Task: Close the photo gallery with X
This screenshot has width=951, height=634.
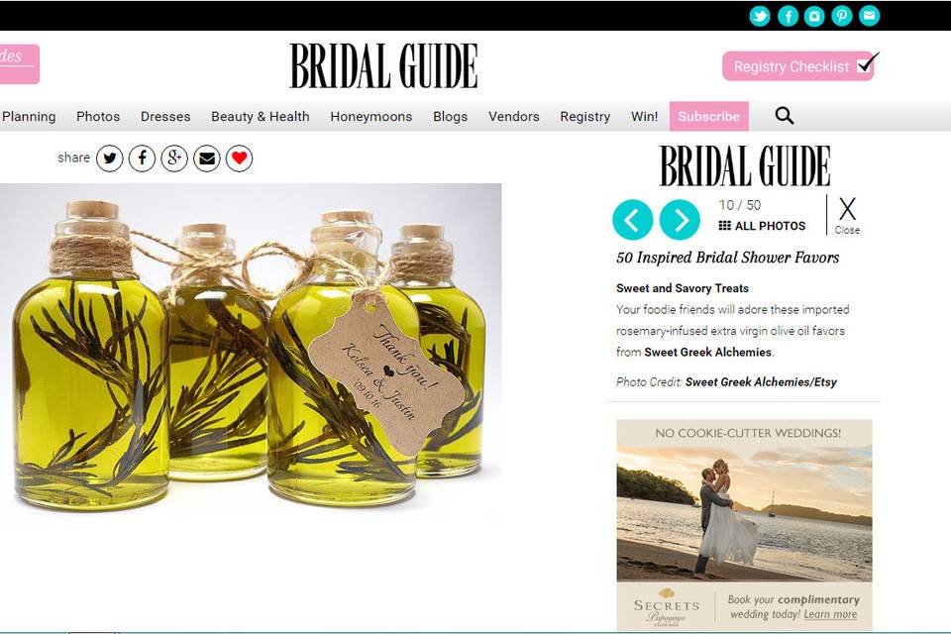Action: 847,215
